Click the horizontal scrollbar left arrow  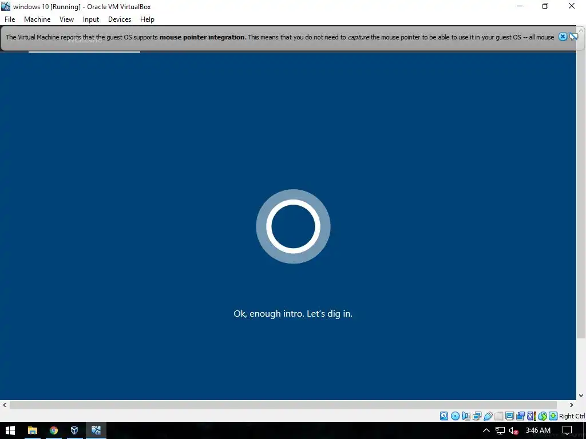(x=5, y=405)
